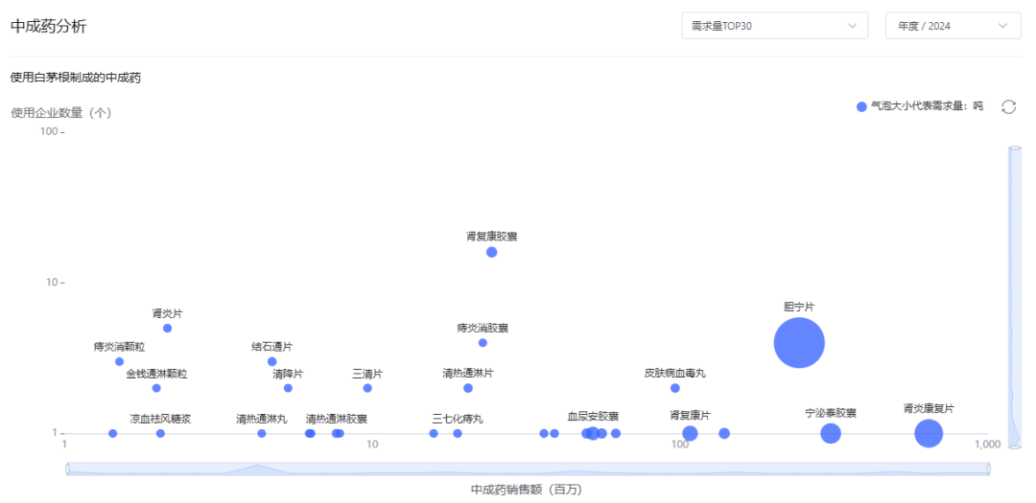The image size is (1036, 503).
Task: Select the 肾复康胶囊 bubble
Action: [x=491, y=252]
